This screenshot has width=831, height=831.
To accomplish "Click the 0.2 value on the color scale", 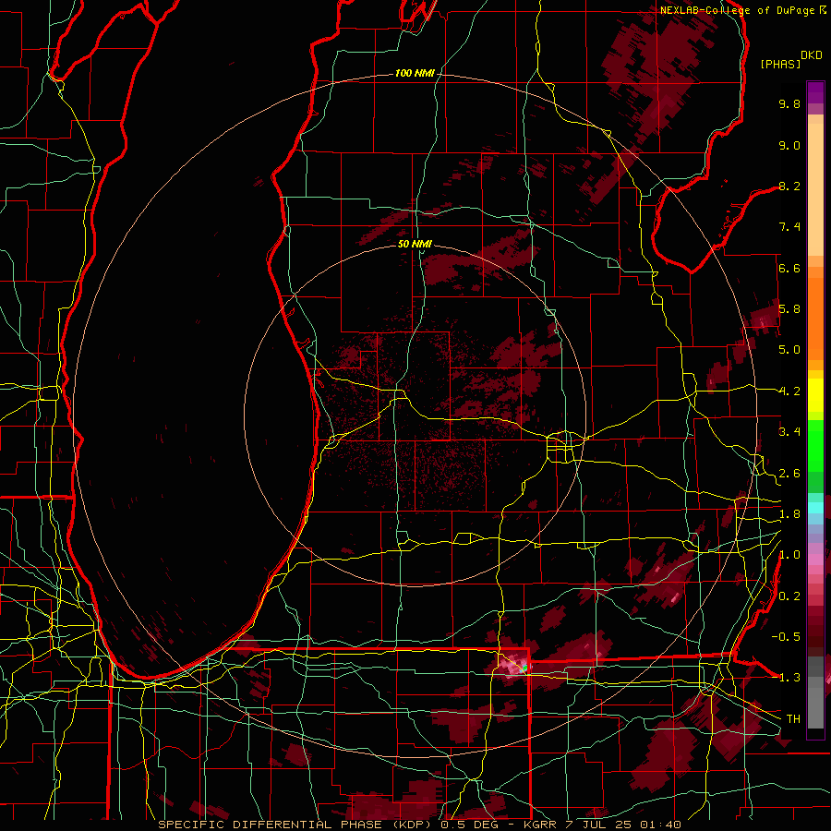I will tap(789, 596).
